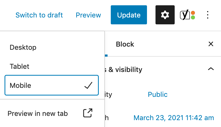Open the March 23, 2021 publish date
Screen dimensions: 221x127
(x=174, y=118)
